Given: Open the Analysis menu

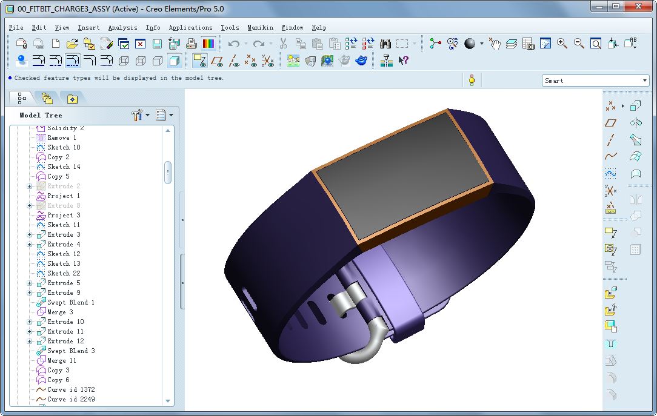Looking at the screenshot, I should [123, 28].
